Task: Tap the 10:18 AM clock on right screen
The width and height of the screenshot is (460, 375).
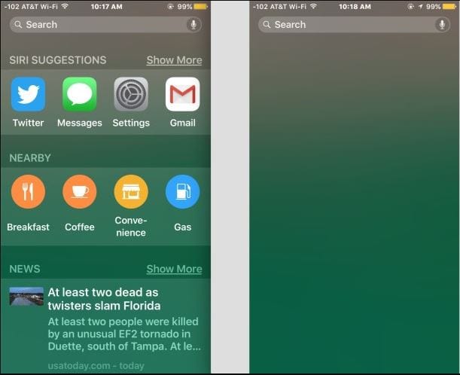Action: (355, 7)
